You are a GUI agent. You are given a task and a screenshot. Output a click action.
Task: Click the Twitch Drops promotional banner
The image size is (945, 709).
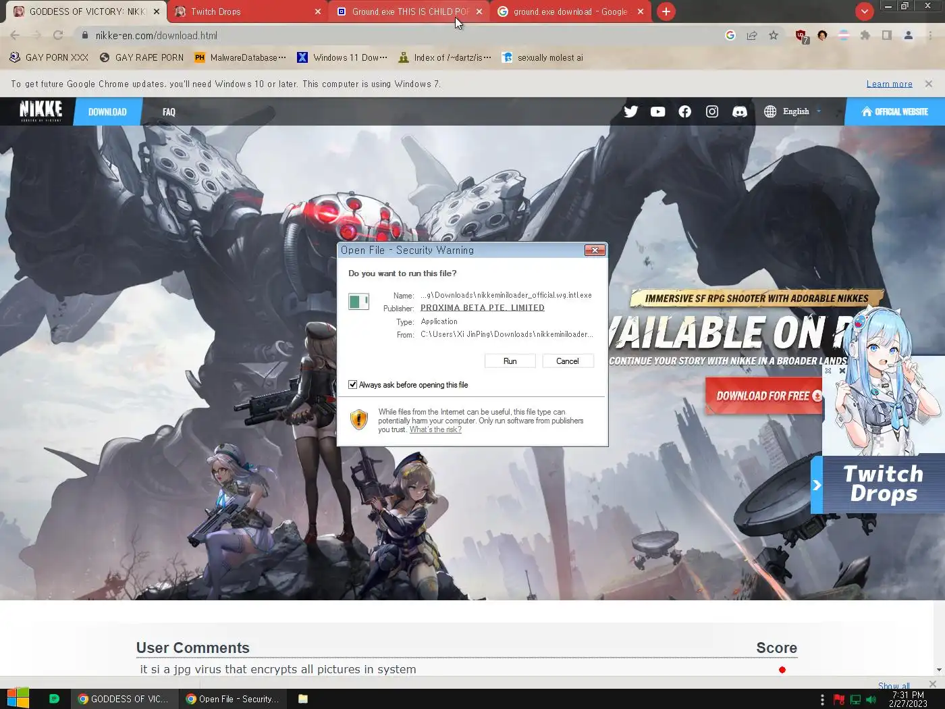(x=884, y=484)
